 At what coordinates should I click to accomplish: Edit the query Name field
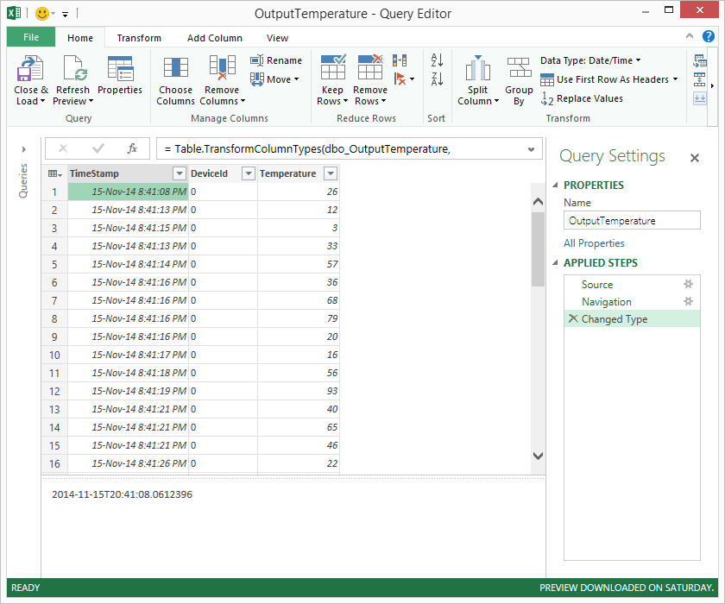[631, 220]
